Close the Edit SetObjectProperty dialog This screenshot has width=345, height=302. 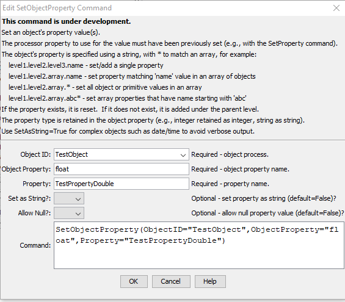pyautogui.click(x=336, y=8)
